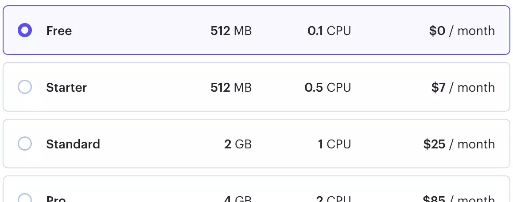Image resolution: width=513 pixels, height=202 pixels.
Task: Click the 0.5 CPU value
Action: 328,87
